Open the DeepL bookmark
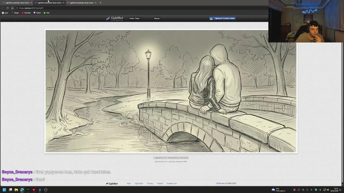 coord(15,13)
